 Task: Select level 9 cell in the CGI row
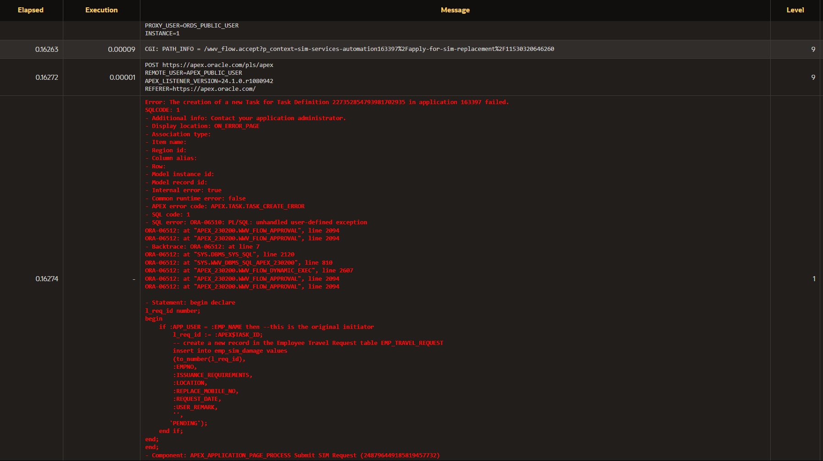pyautogui.click(x=813, y=50)
